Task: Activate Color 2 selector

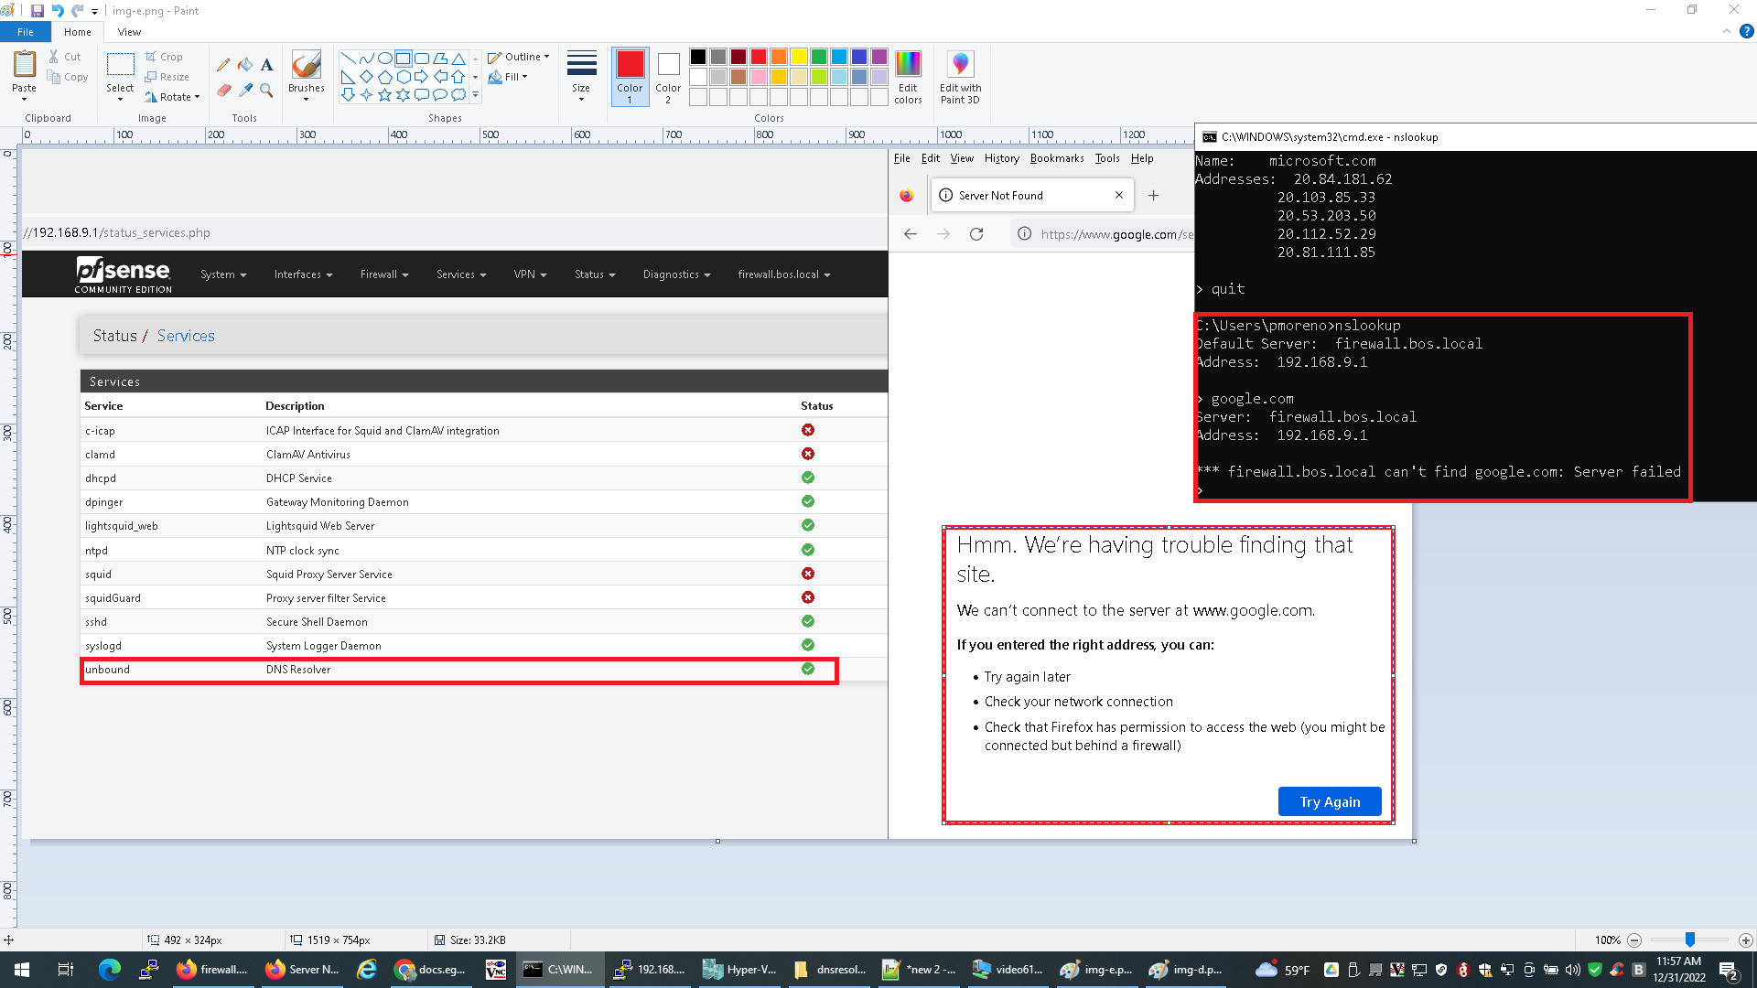Action: pos(668,77)
